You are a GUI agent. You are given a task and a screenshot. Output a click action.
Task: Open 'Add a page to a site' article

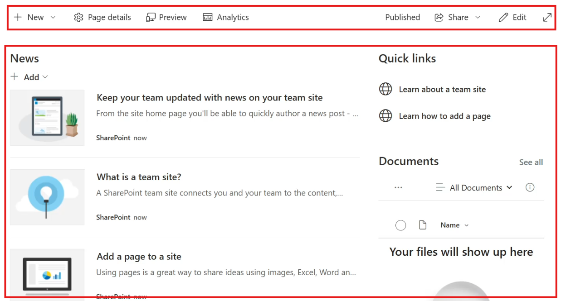(x=139, y=257)
